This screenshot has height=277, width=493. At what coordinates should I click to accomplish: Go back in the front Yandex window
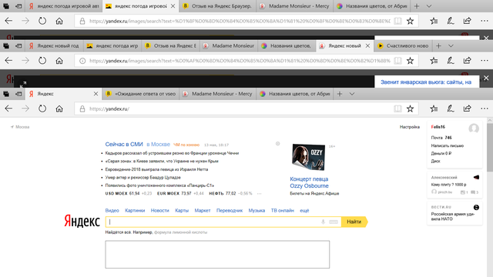click(8, 108)
